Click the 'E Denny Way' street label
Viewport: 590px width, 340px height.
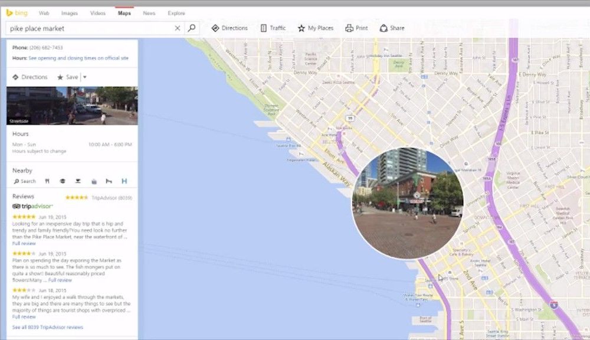pos(532,74)
